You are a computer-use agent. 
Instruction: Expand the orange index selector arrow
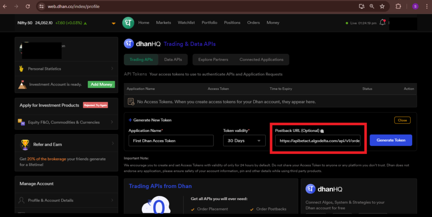[x=113, y=23]
